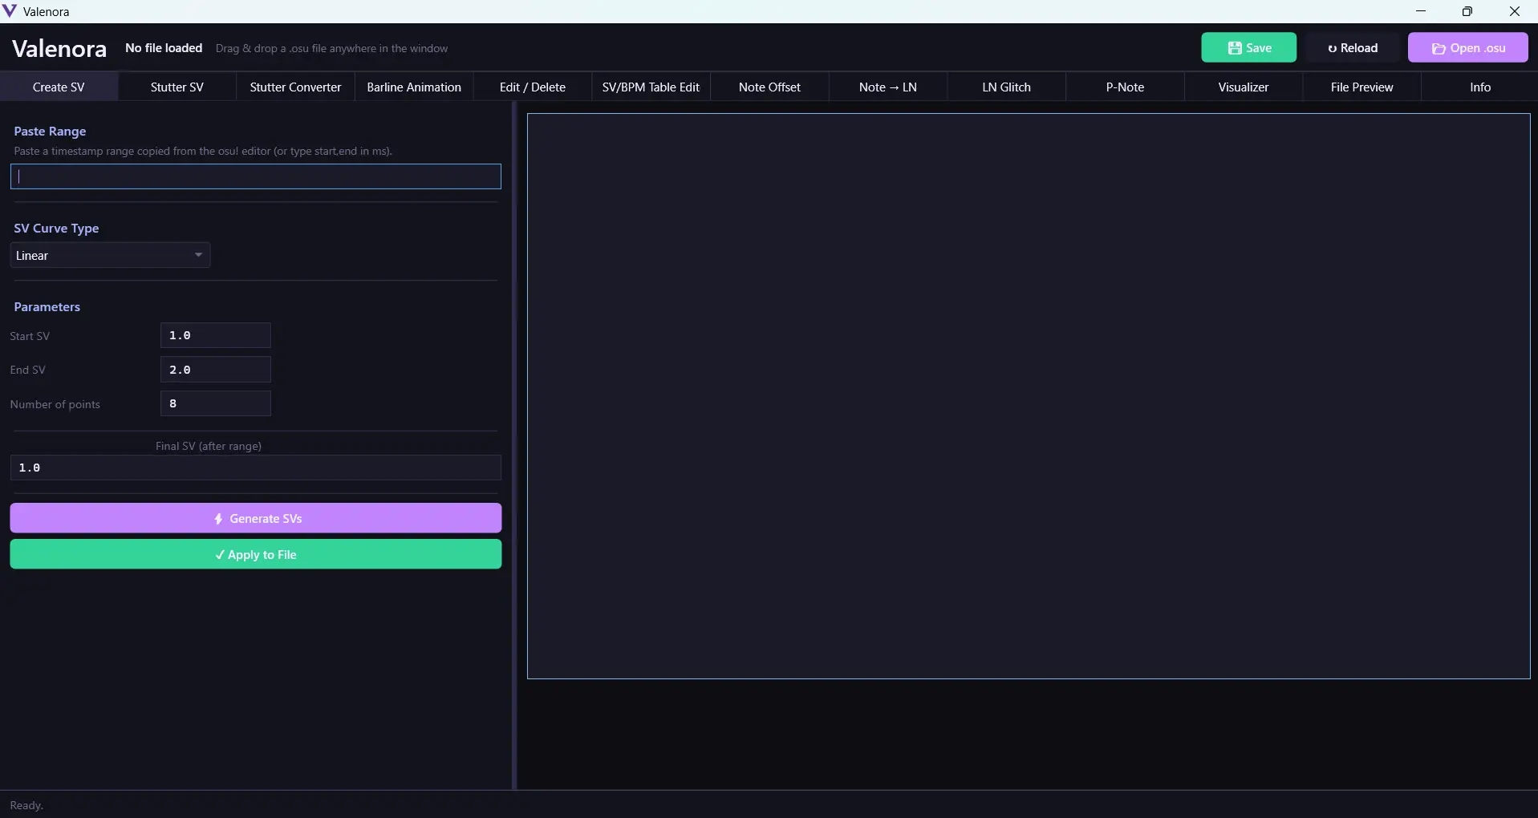The height and width of the screenshot is (818, 1538).
Task: Open the File Preview tab
Action: tap(1362, 87)
